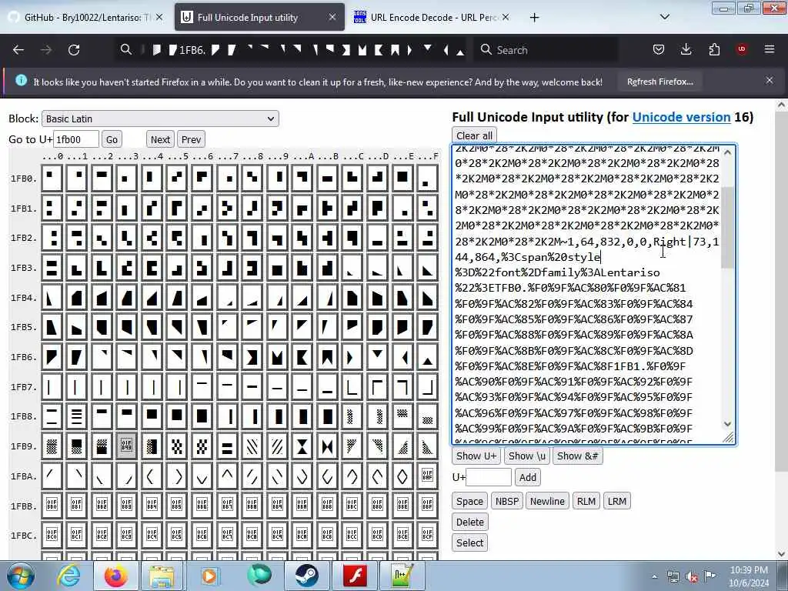Click the Reload page icon
Image resolution: width=788 pixels, height=591 pixels.
(x=74, y=50)
